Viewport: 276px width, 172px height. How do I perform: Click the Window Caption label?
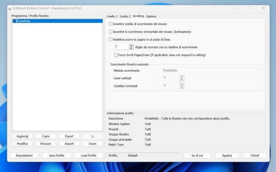tap(119, 124)
